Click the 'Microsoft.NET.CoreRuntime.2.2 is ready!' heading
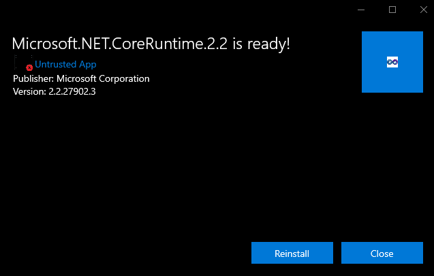 pyautogui.click(x=151, y=44)
